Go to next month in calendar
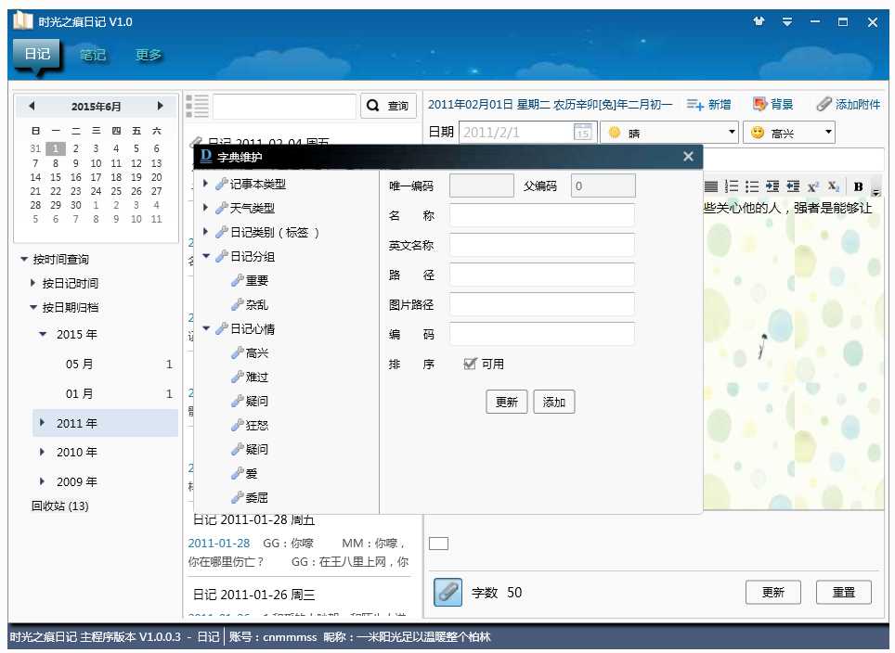Image resolution: width=895 pixels, height=653 pixels. (x=160, y=106)
